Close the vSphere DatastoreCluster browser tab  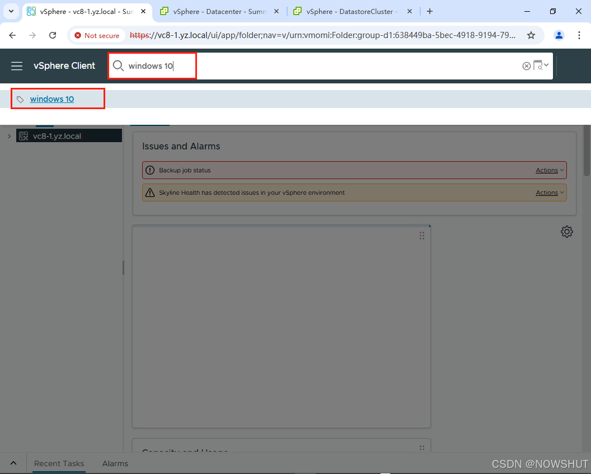410,11
